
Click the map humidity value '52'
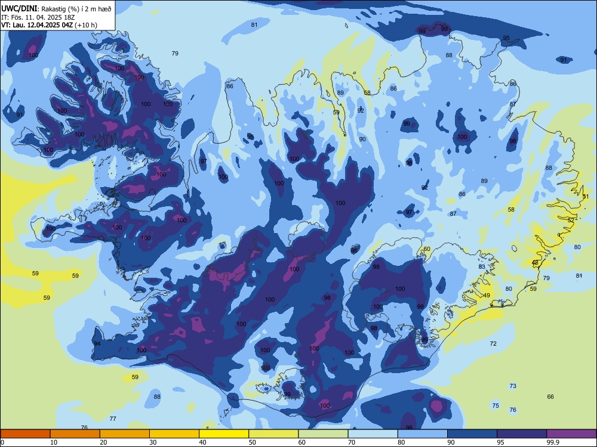pyautogui.click(x=571, y=220)
